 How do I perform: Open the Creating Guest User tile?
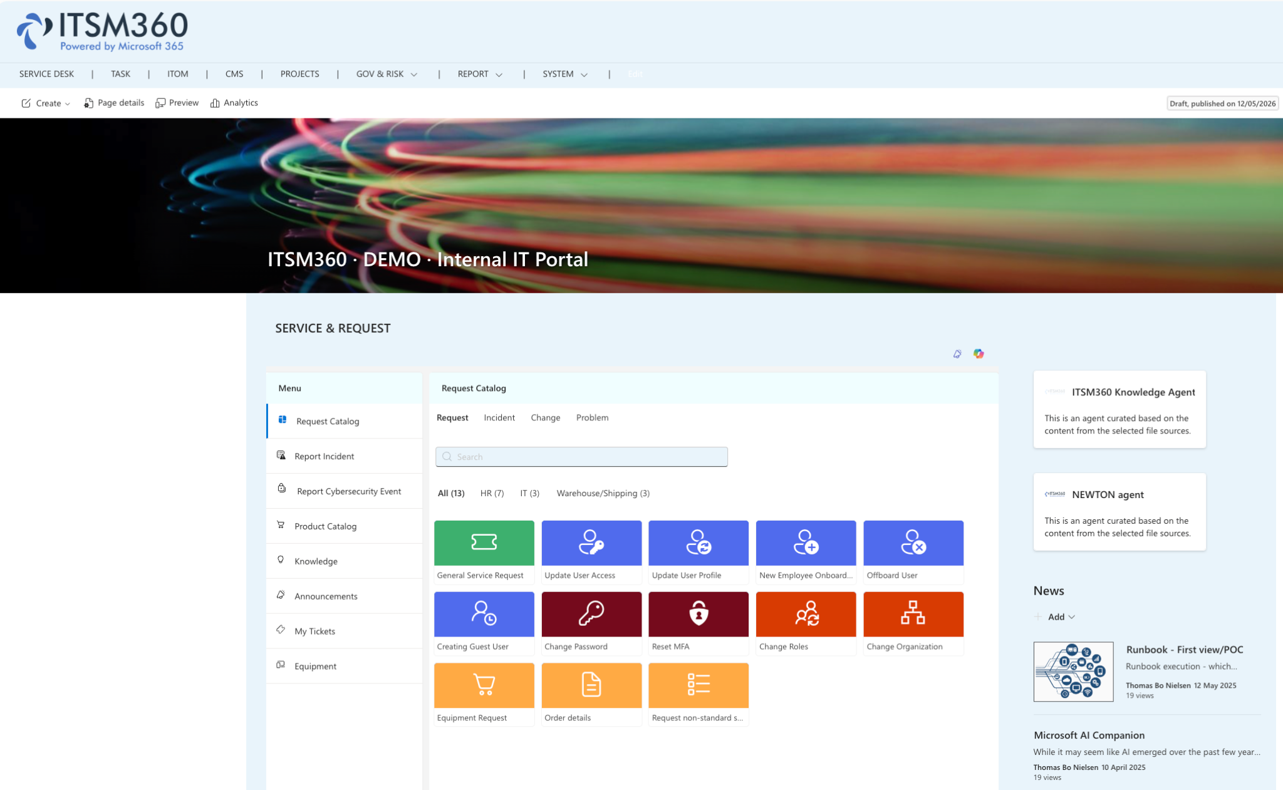[x=484, y=623]
